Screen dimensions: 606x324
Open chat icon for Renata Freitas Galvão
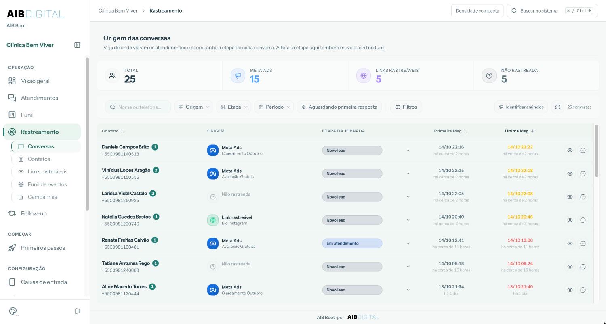click(x=583, y=244)
